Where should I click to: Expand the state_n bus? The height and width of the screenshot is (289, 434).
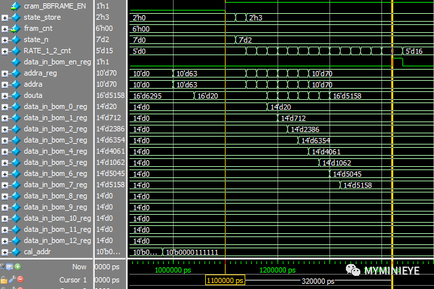coord(5,40)
